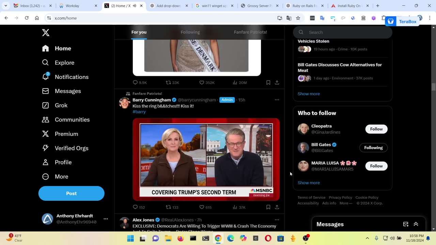Open Barry Cunningham post more options ellipsis
The width and height of the screenshot is (436, 245).
[x=277, y=100]
